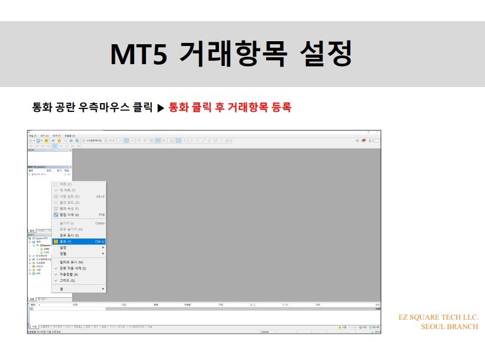Viewport: 485px width, 342px height.
Task: Click the new chart toolbar icon
Action: 31,140
